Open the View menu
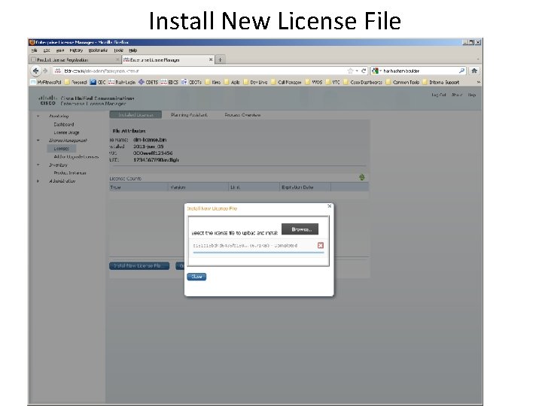The width and height of the screenshot is (542, 406). 60,50
